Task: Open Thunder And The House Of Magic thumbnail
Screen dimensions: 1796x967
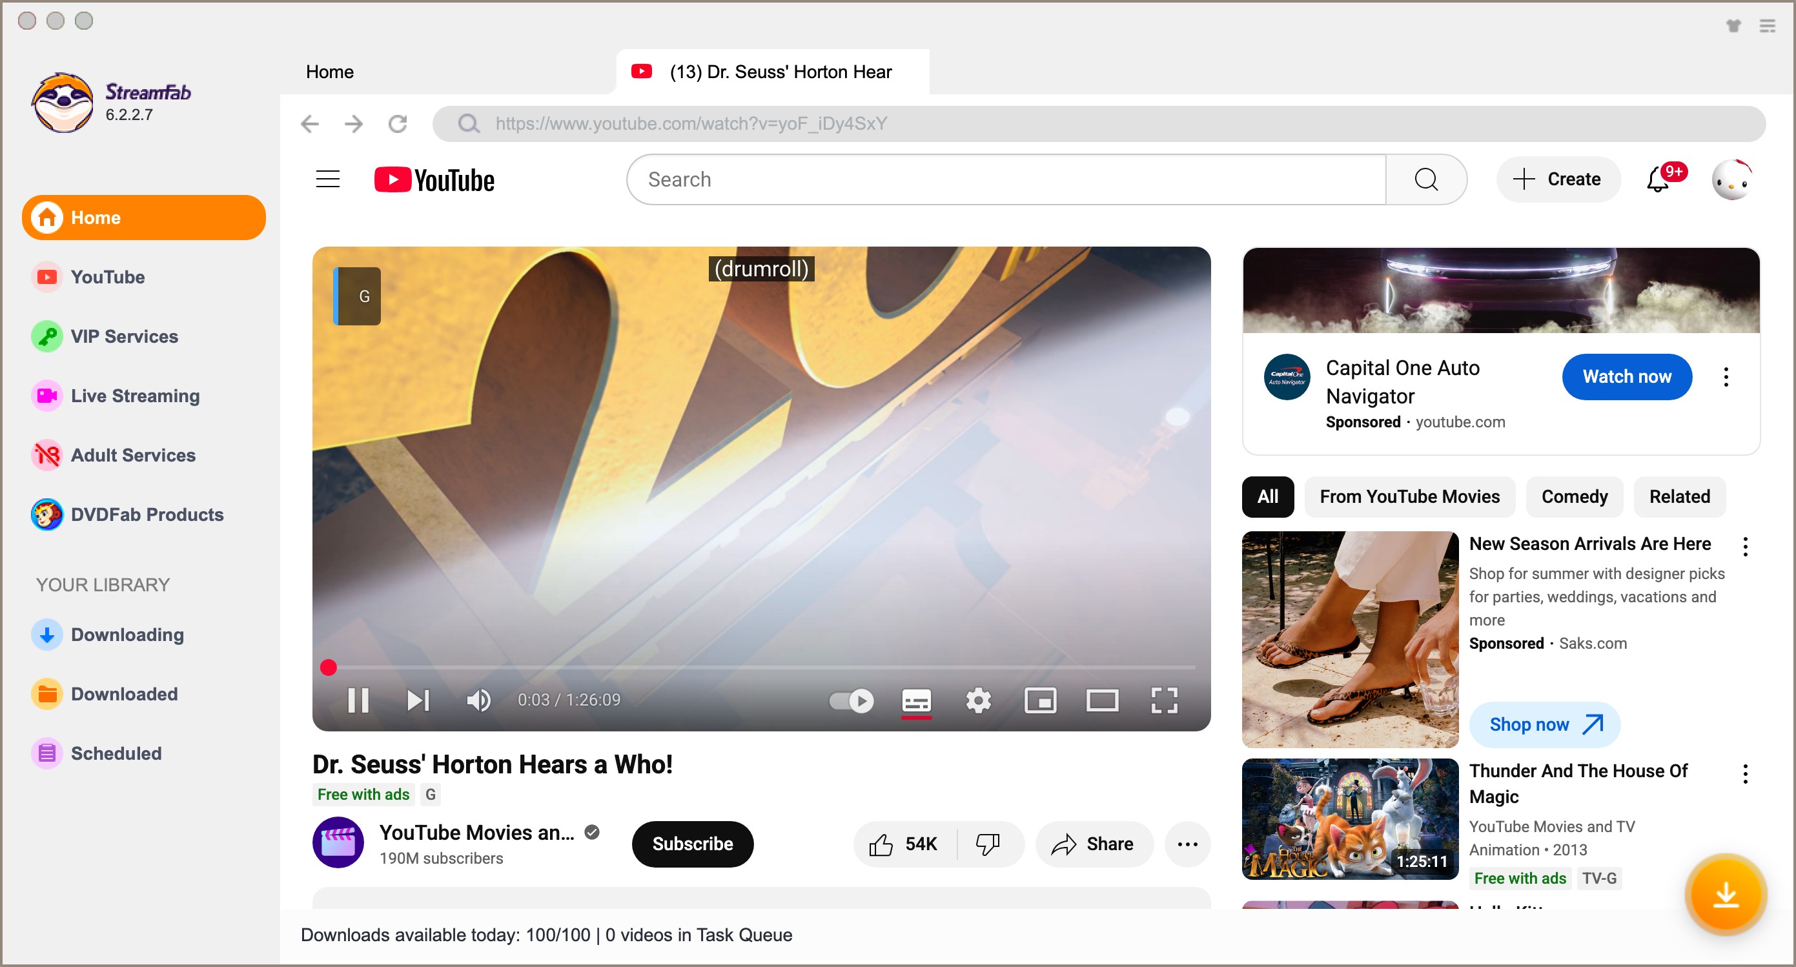Action: point(1351,819)
